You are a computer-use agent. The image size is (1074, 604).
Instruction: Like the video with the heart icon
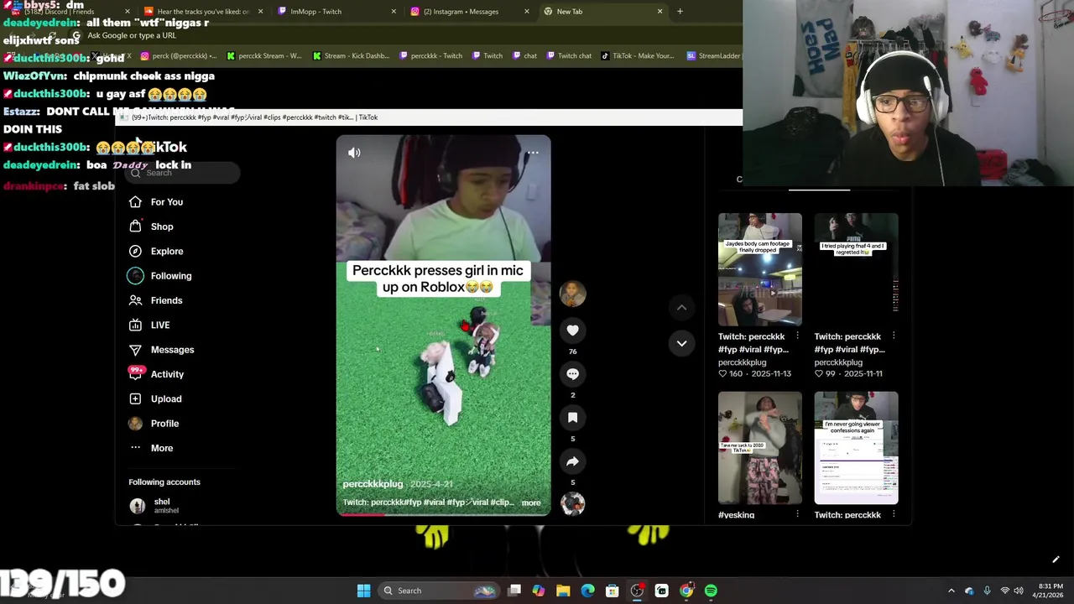point(572,331)
